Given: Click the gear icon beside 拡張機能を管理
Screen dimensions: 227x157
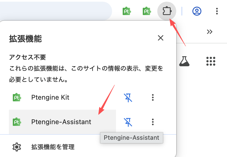Looking at the screenshot, I should (17, 147).
